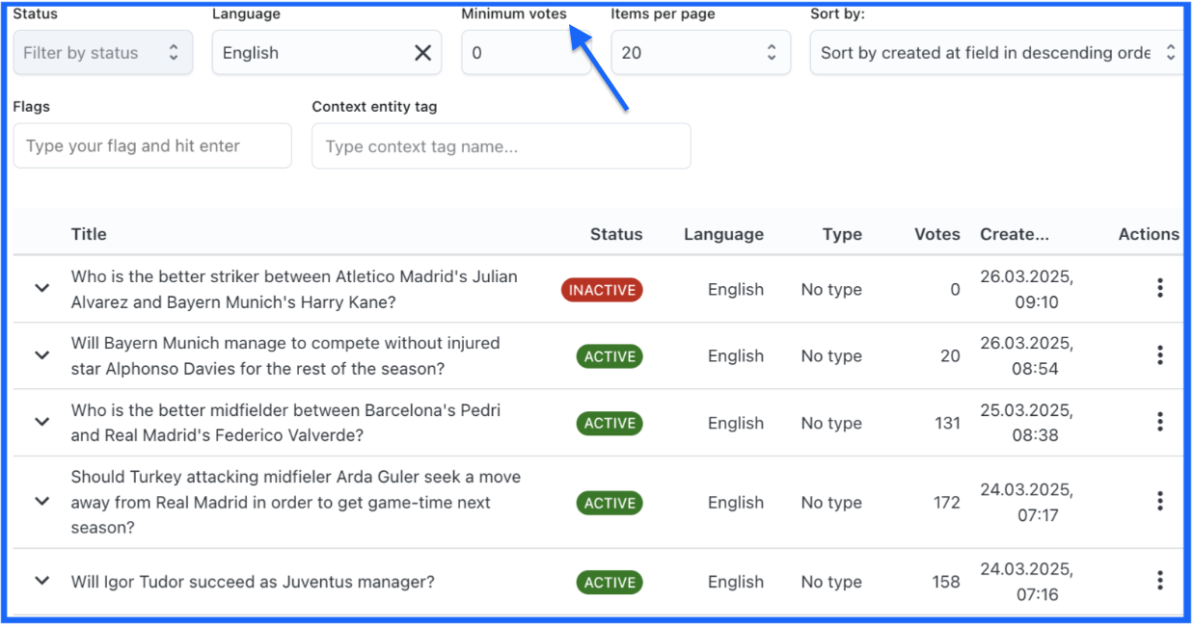
Task: Click the Actions column header
Action: tap(1149, 234)
